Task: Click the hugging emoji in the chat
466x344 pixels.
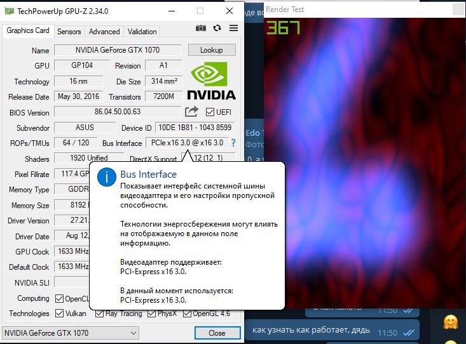Action: tap(451, 322)
